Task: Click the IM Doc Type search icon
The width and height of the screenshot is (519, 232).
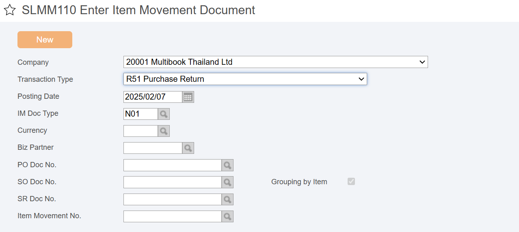Action: point(164,114)
